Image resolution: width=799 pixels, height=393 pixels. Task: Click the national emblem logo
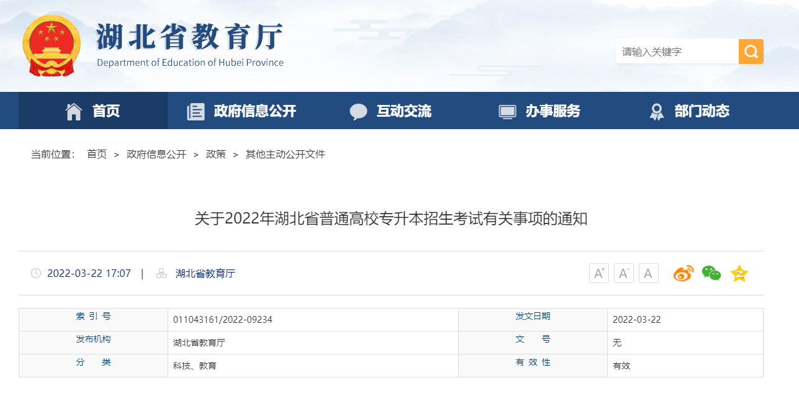[52, 46]
